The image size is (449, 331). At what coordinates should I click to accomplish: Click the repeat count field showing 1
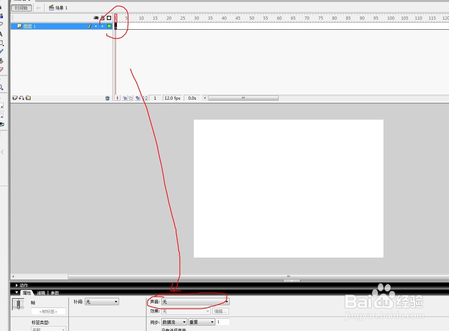223,322
